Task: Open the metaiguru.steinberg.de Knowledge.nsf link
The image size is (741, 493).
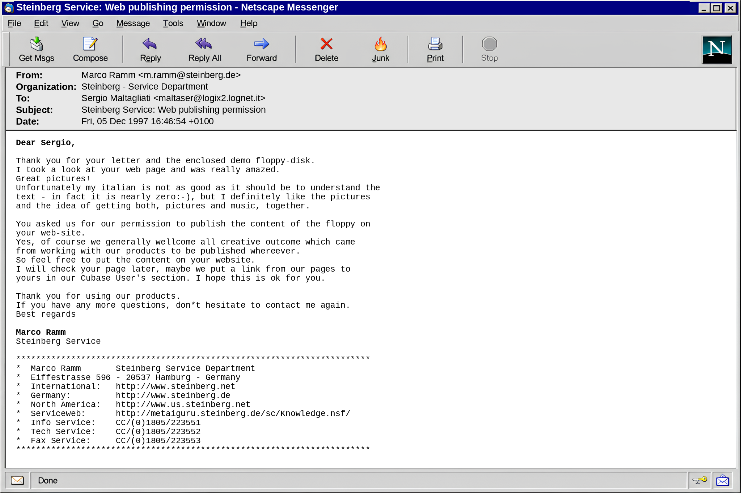Action: (x=233, y=414)
